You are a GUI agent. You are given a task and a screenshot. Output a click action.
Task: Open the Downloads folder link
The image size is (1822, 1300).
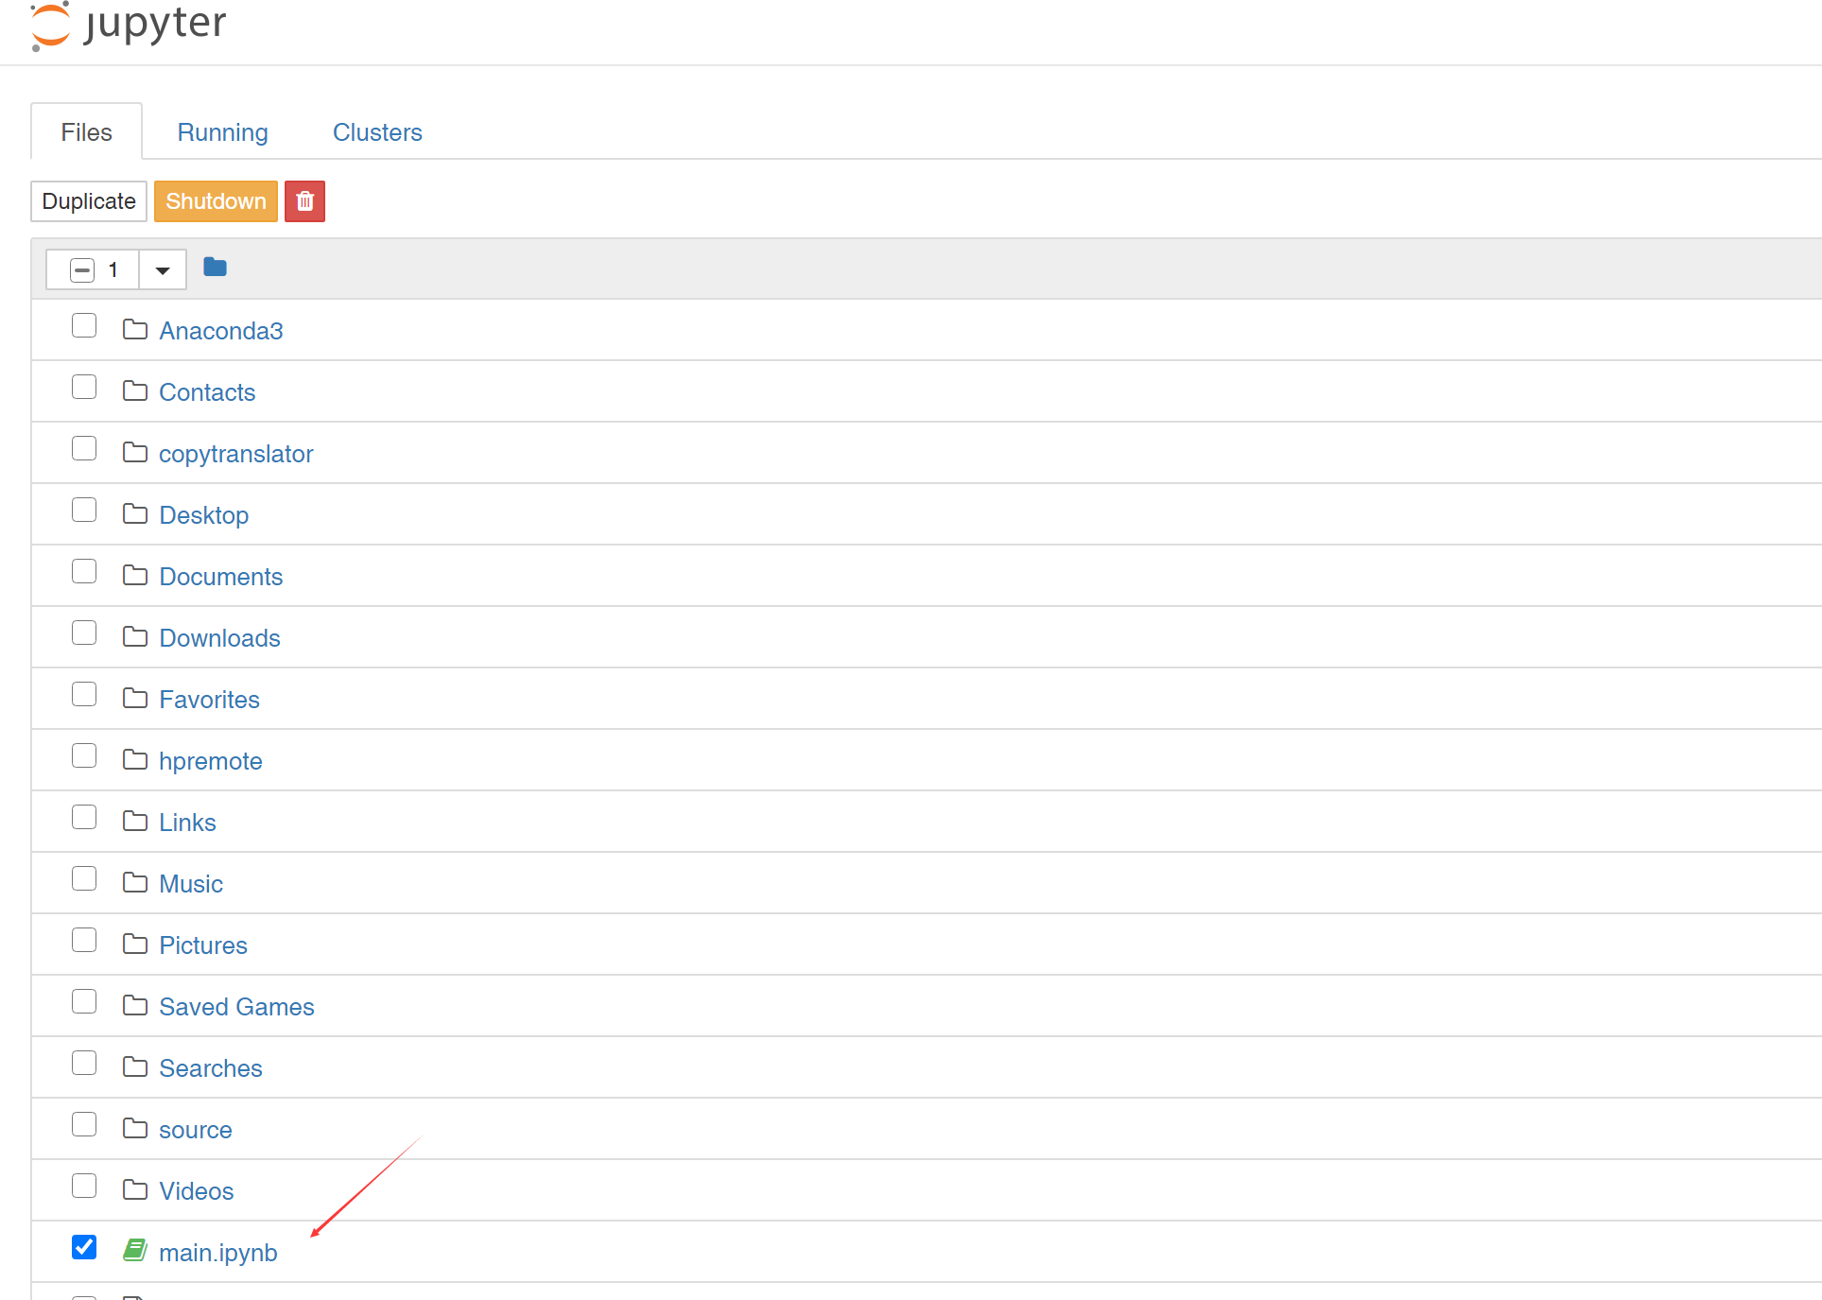click(219, 638)
